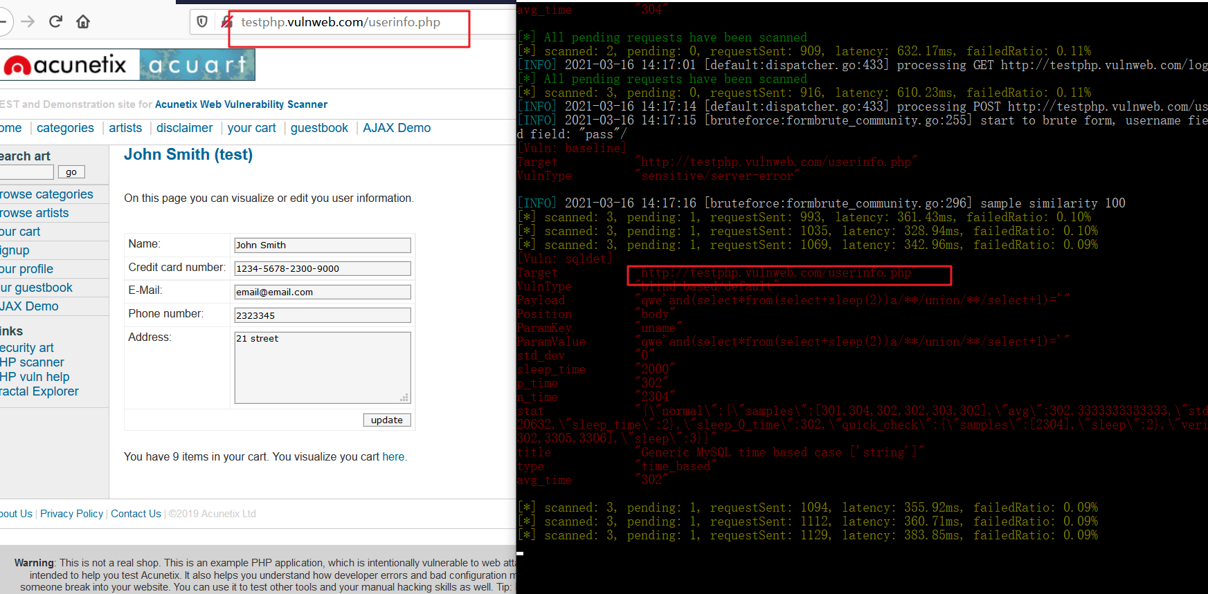This screenshot has height=594, width=1208.
Task: Open the your cart nav link
Action: 251,128
